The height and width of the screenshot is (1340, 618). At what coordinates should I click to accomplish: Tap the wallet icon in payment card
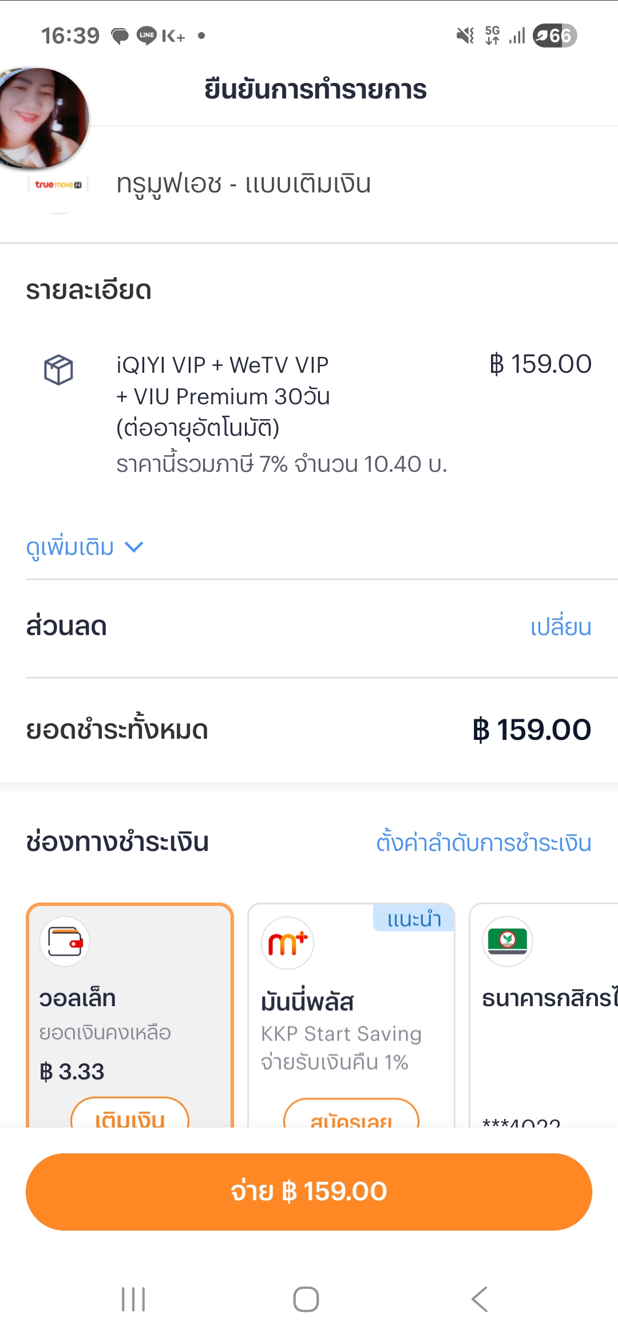click(x=65, y=941)
